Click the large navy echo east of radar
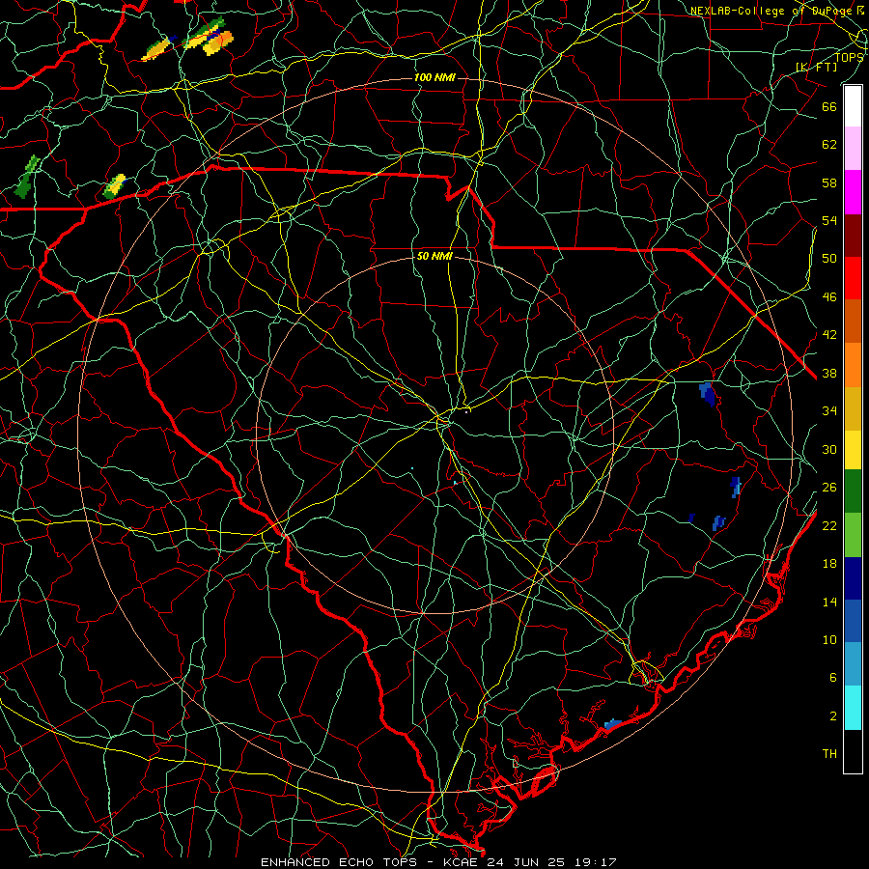Screen dimensions: 869x869 [x=707, y=394]
